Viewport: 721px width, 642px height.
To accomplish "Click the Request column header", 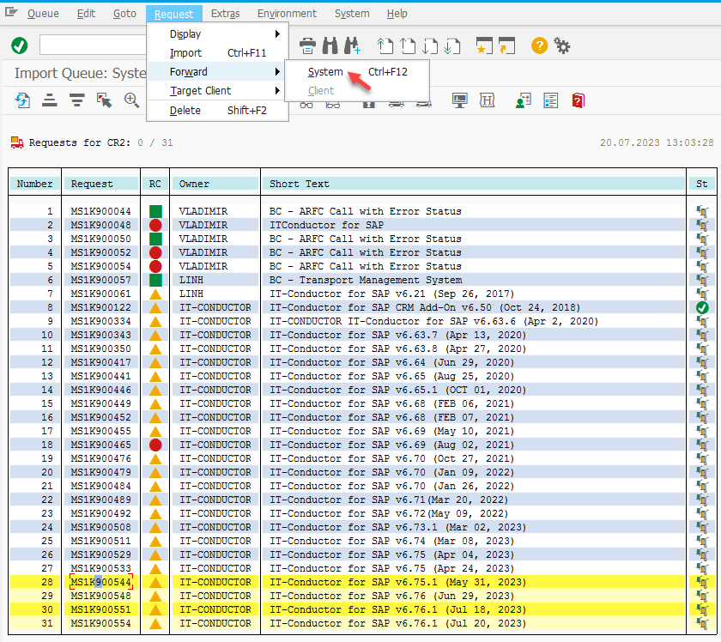I will [101, 184].
